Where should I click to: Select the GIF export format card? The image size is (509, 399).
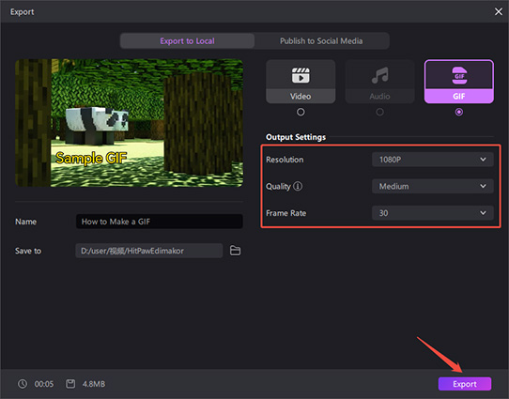[x=459, y=82]
